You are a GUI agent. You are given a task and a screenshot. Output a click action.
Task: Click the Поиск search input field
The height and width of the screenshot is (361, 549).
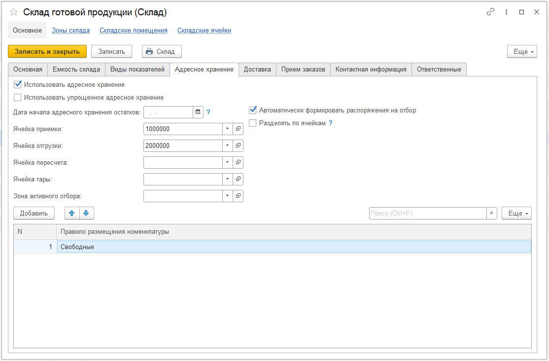(x=427, y=213)
